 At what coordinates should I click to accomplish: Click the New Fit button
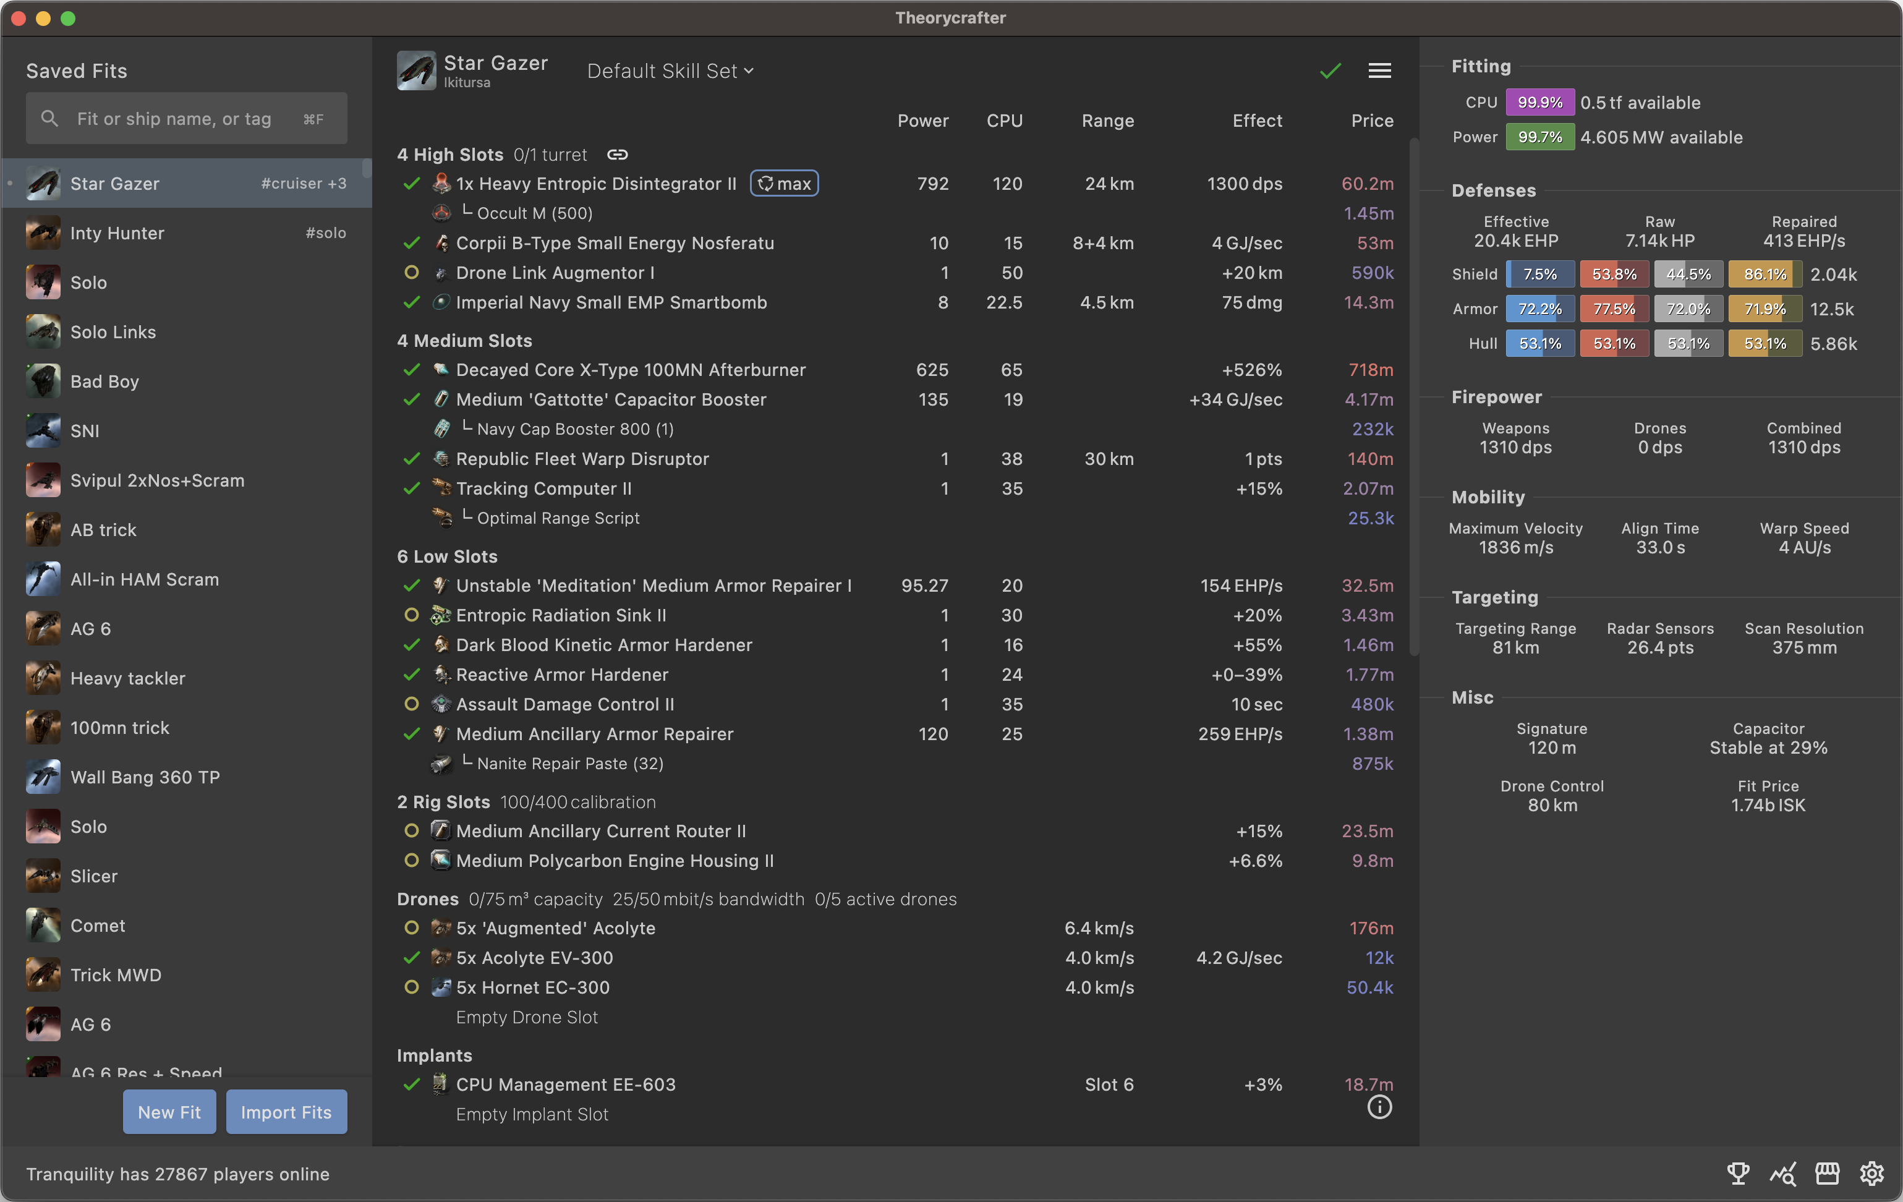coord(169,1112)
